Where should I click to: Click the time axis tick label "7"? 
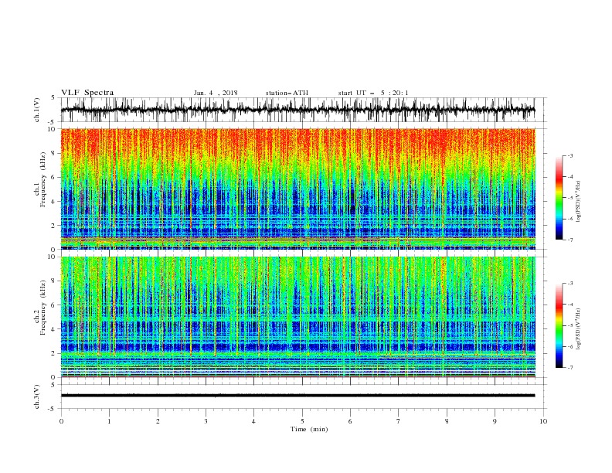(399, 421)
